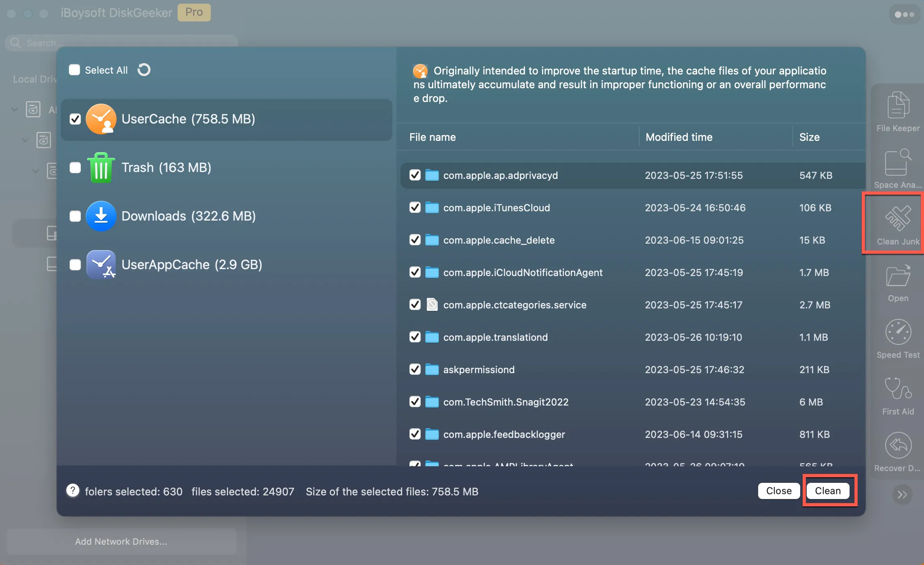Expand the lowest drive disclosure triangle
This screenshot has width=924, height=565.
click(35, 171)
